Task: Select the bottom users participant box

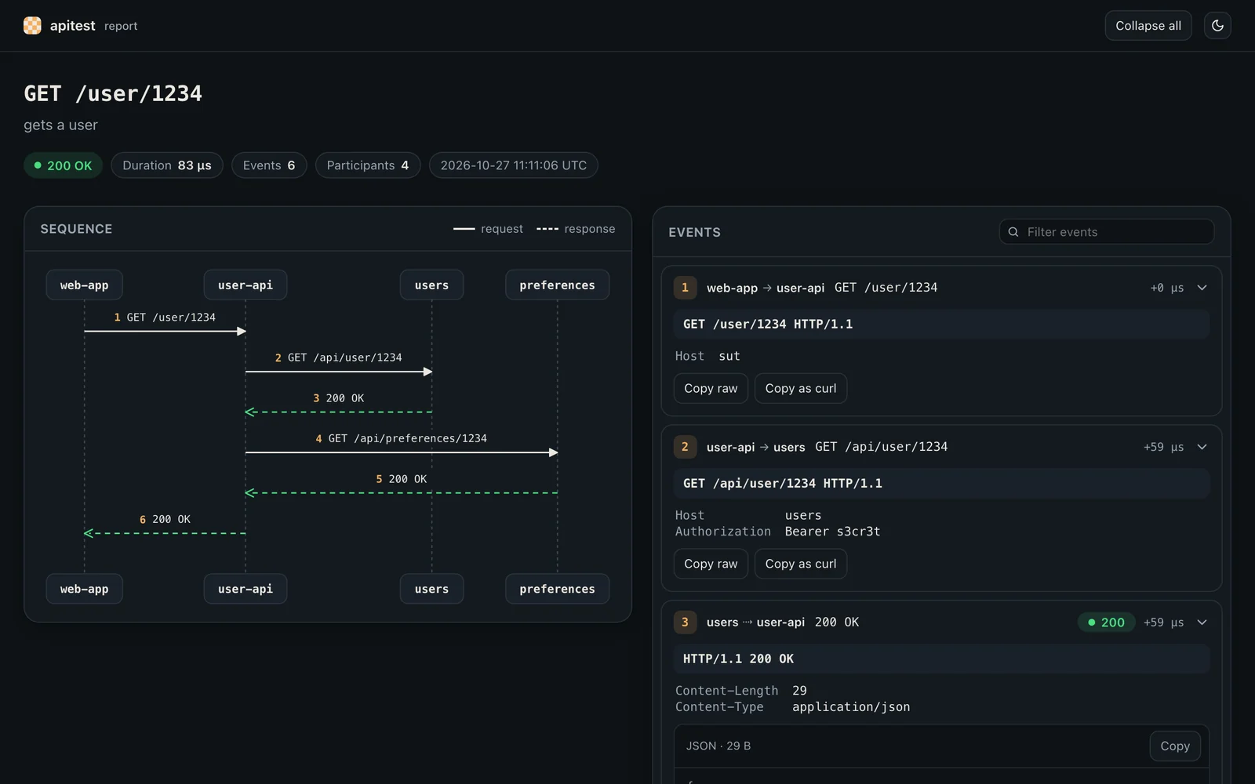Action: (x=431, y=589)
